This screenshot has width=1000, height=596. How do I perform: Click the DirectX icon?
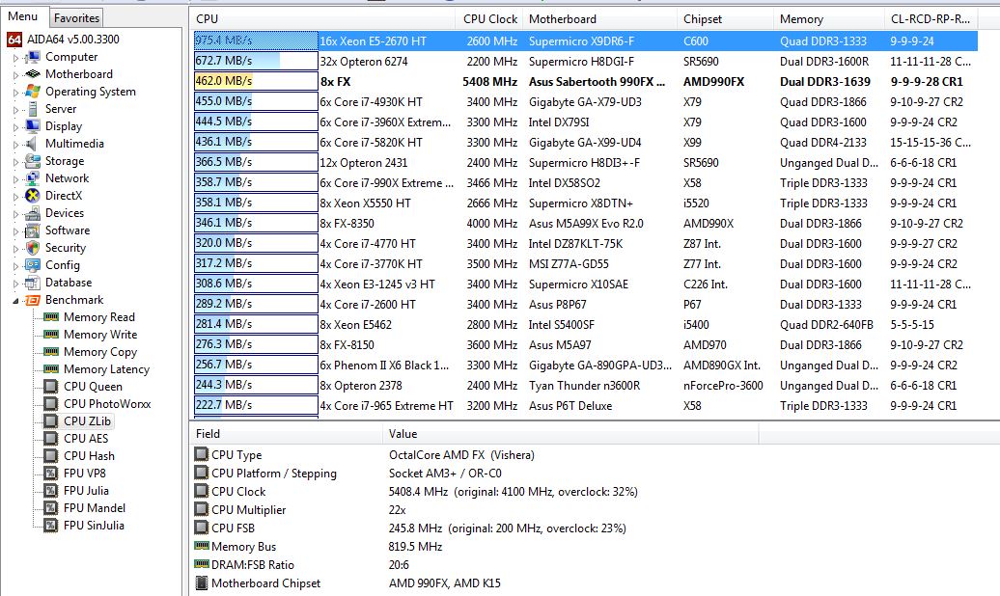coord(33,196)
